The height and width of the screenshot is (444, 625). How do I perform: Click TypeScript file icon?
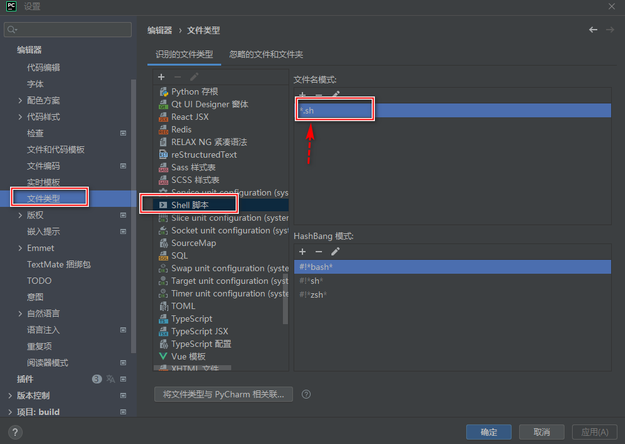[x=163, y=318]
